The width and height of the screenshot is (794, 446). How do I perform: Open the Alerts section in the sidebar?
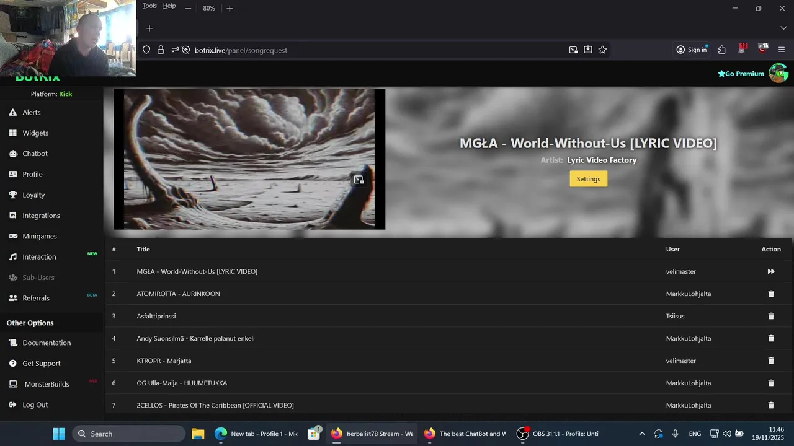point(31,112)
